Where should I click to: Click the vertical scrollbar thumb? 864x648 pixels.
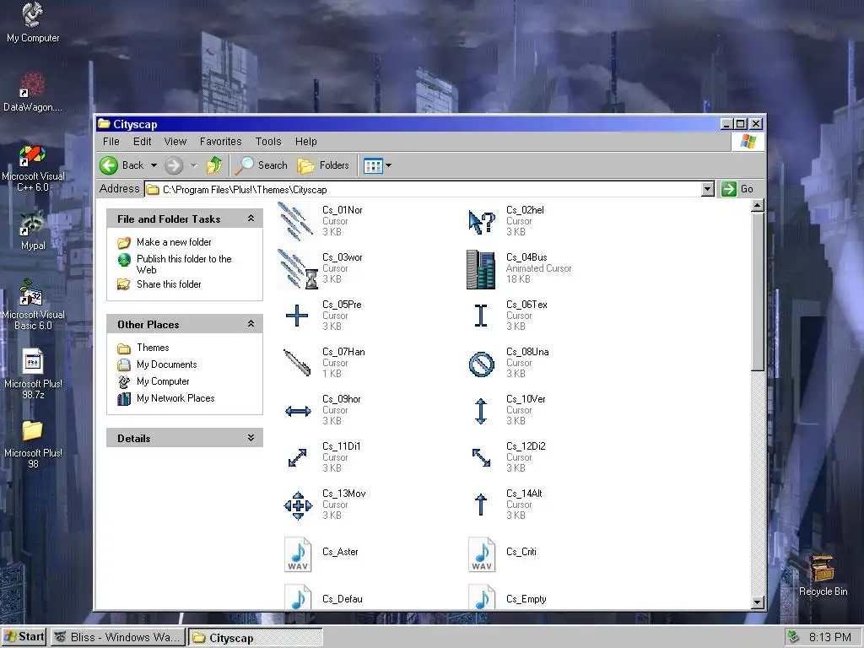point(758,292)
